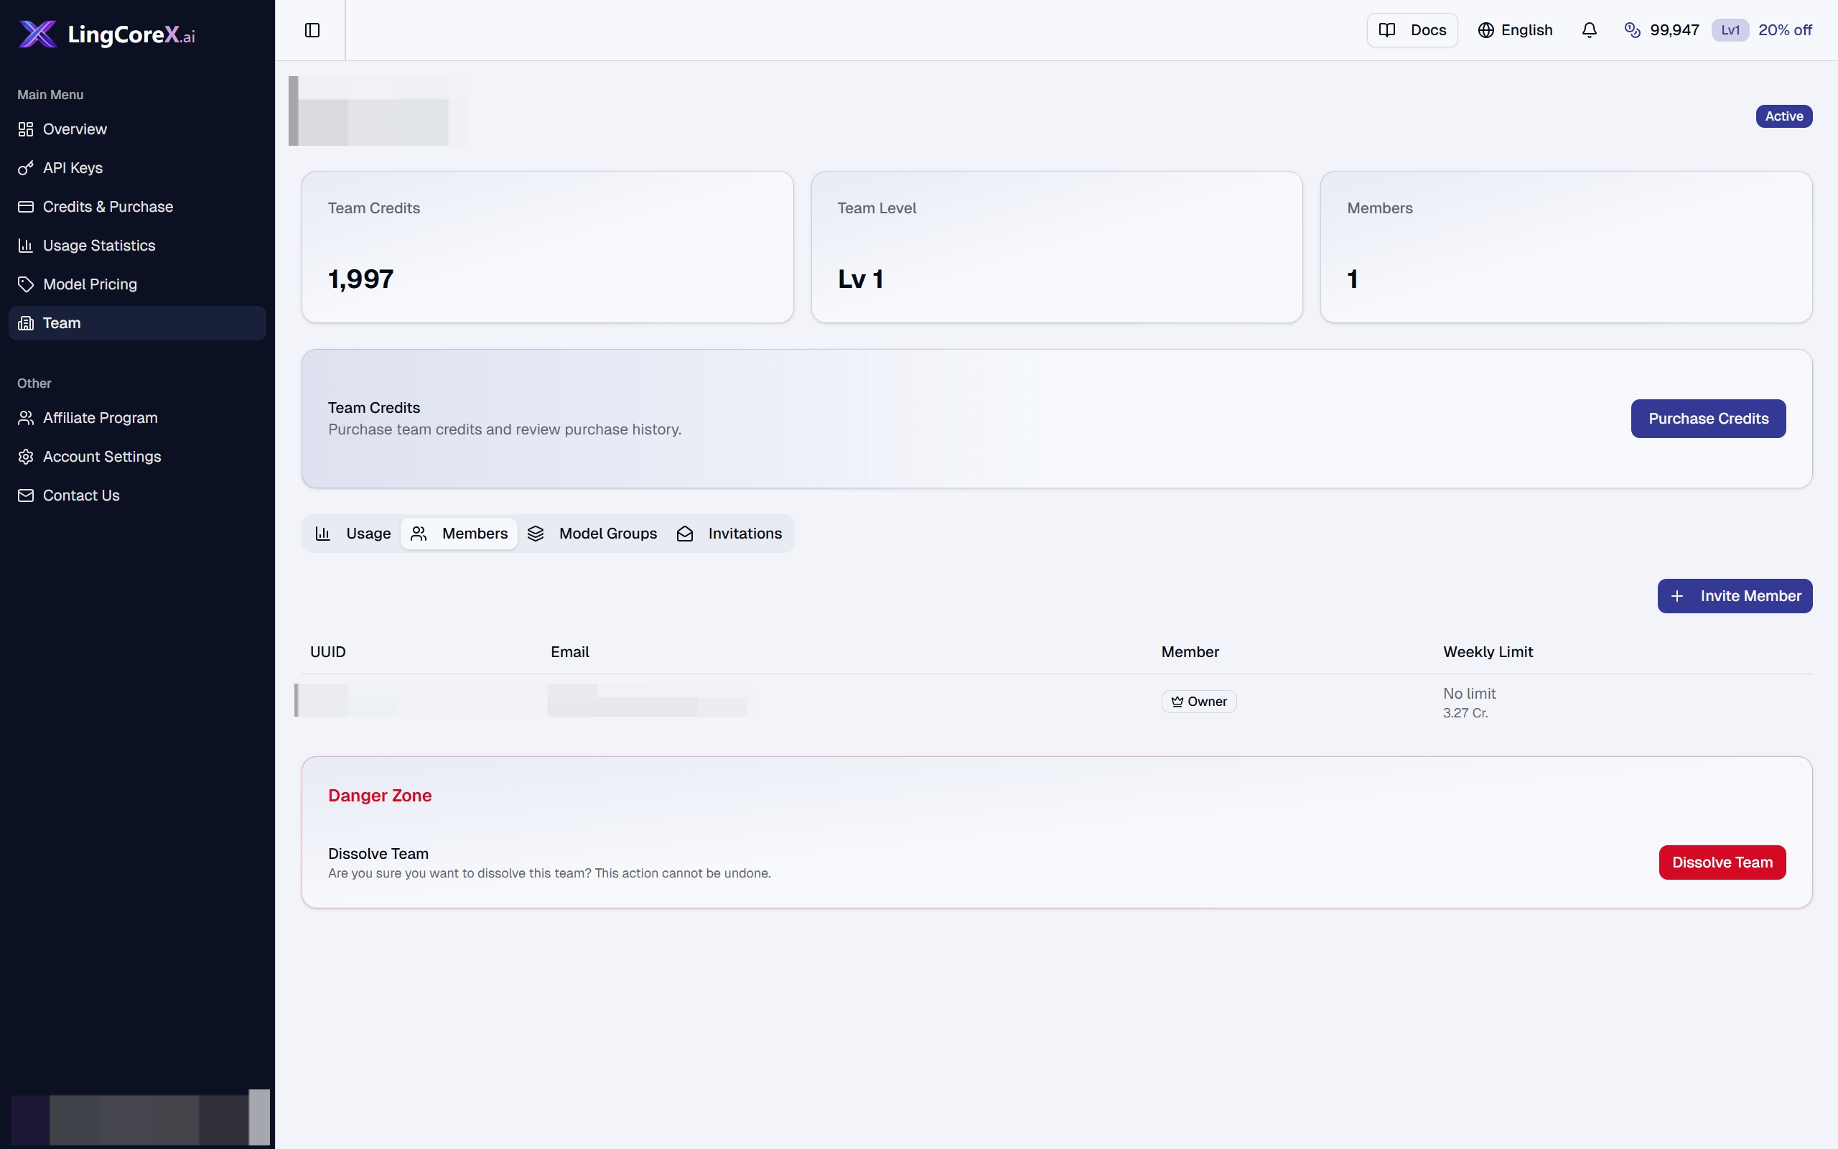Open Model Pricing menu item
1838x1149 pixels.
coord(137,284)
